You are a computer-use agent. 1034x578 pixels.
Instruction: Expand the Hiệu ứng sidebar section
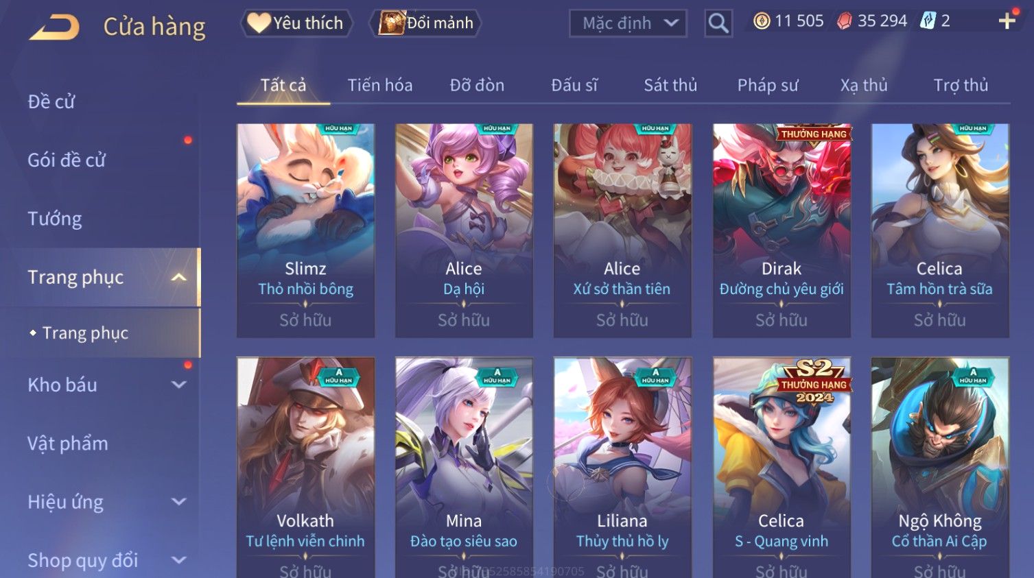tap(178, 502)
